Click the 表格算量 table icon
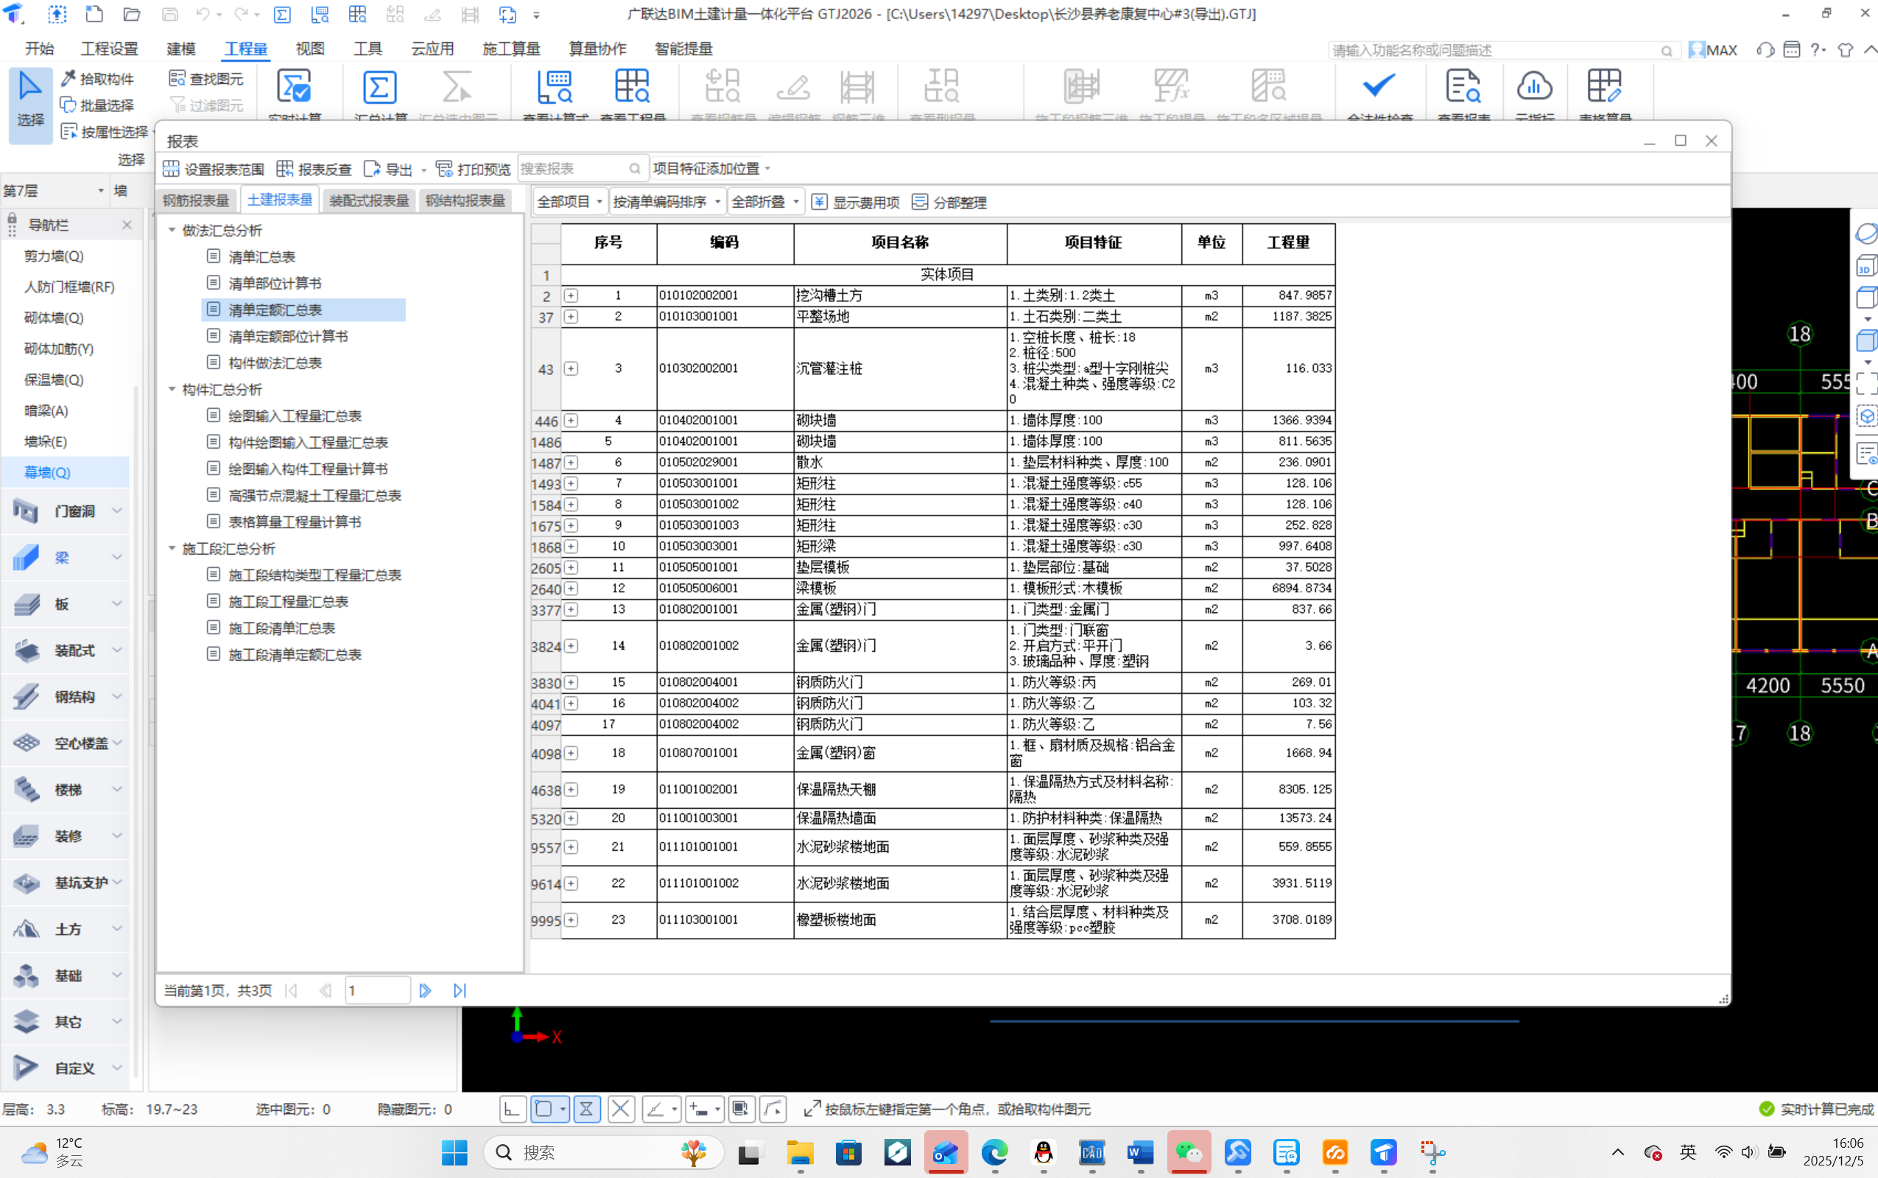Viewport: 1878px width, 1178px height. point(1605,85)
